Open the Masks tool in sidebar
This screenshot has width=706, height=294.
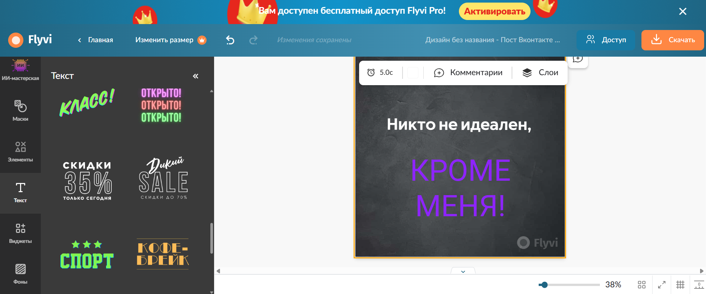point(20,110)
